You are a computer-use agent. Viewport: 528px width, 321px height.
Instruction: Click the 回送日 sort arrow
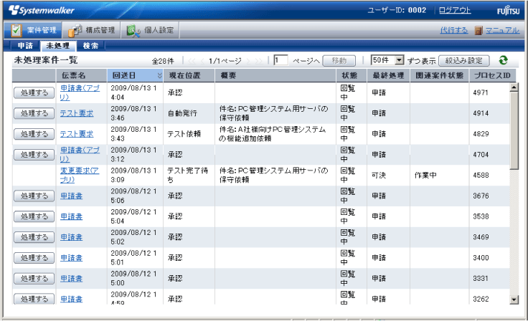(x=159, y=76)
